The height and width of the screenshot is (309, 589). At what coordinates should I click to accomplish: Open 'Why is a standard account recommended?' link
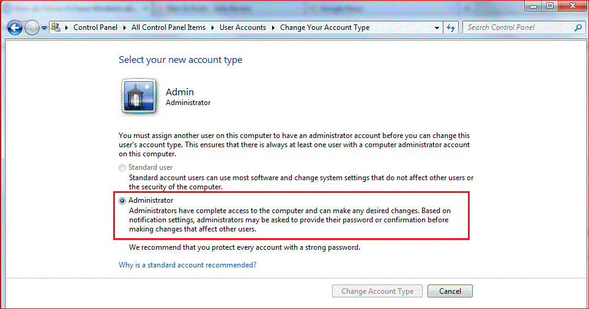[187, 265]
